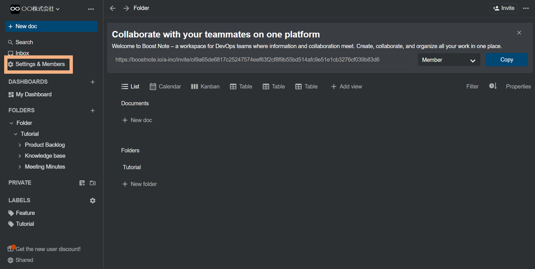This screenshot has height=269, width=535.
Task: Go back with the left arrow
Action: click(112, 8)
